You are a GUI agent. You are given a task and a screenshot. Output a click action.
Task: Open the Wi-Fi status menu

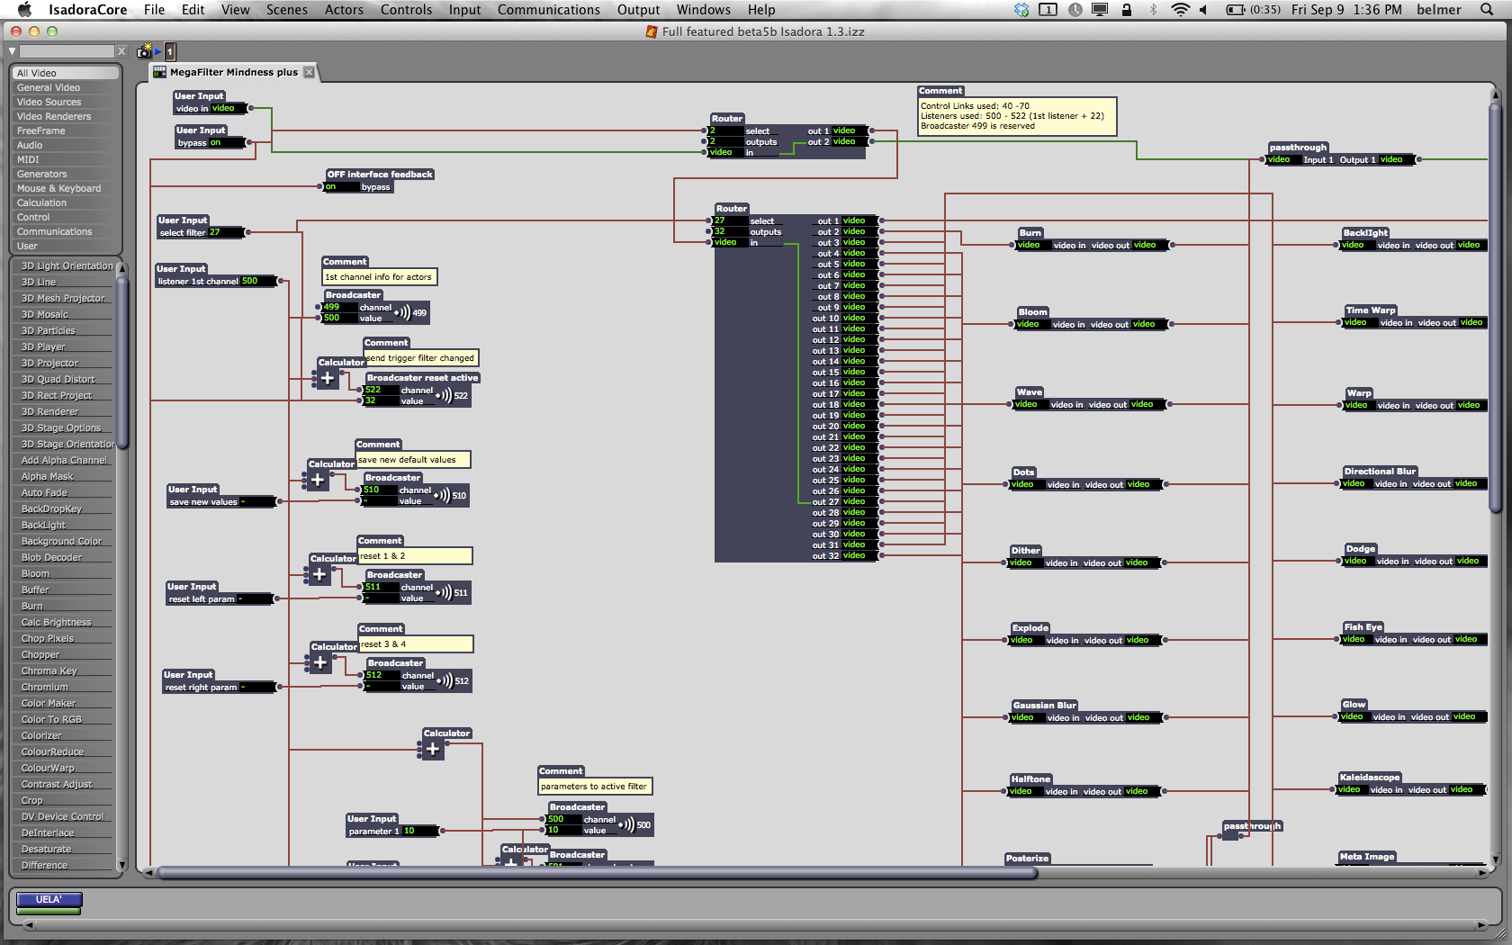point(1180,10)
